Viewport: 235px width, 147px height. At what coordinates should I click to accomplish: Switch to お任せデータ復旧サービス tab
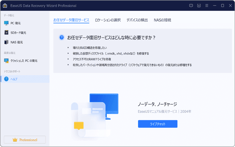point(71,20)
